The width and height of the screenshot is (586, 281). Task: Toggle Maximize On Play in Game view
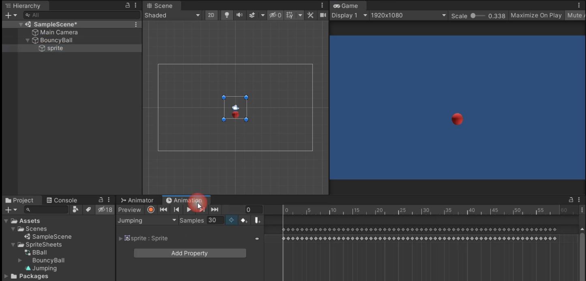pos(536,15)
